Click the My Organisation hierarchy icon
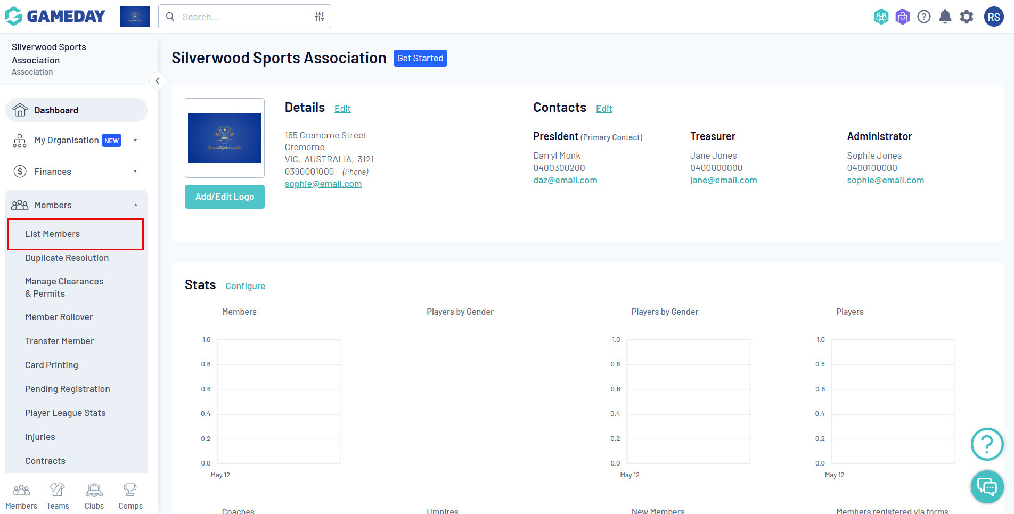 (x=20, y=141)
